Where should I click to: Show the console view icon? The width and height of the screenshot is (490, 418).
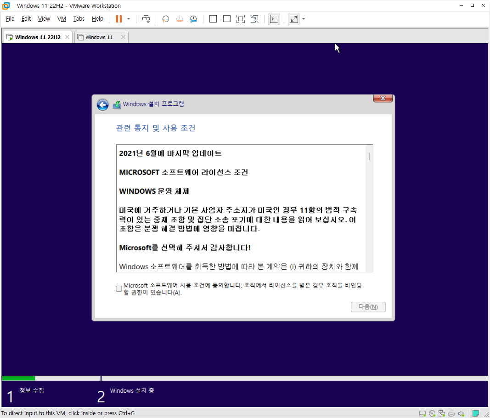pyautogui.click(x=274, y=19)
